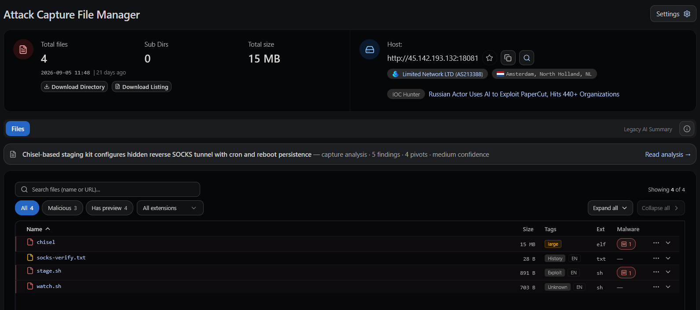Open the three-dot menu for socks-verify.txt
The image size is (700, 310).
[656, 258]
